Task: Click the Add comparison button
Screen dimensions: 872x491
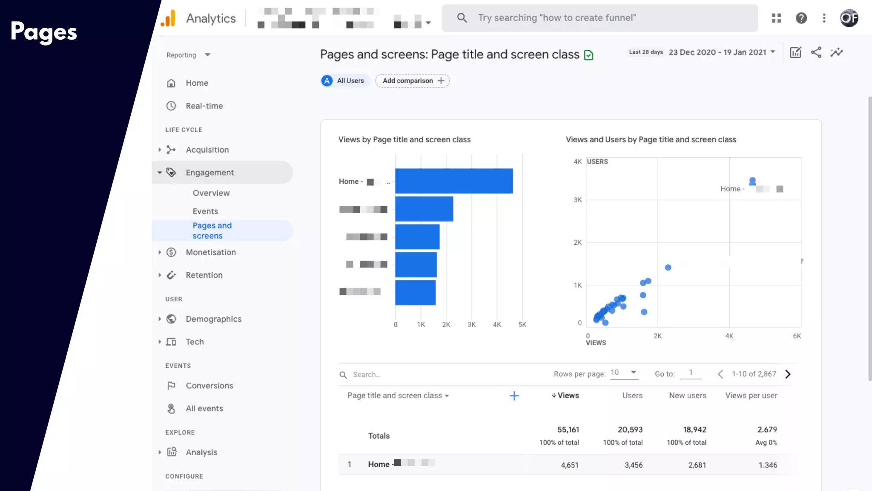Action: [412, 81]
